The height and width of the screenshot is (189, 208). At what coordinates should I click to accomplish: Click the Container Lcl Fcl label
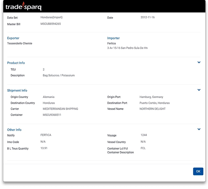pos(118,148)
